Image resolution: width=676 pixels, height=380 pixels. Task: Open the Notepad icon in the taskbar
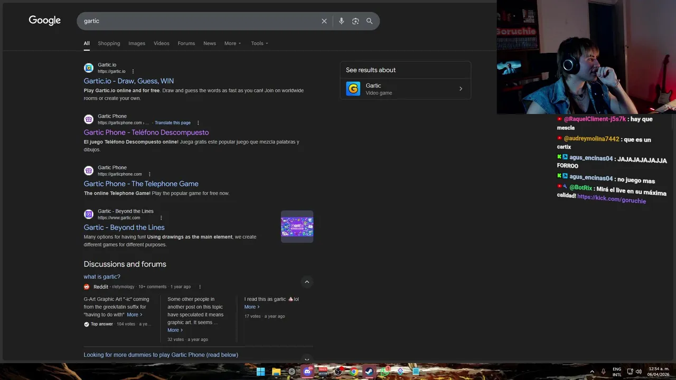(416, 372)
